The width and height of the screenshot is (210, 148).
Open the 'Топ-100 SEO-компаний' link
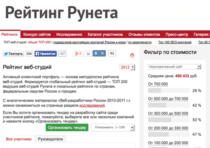click(175, 42)
